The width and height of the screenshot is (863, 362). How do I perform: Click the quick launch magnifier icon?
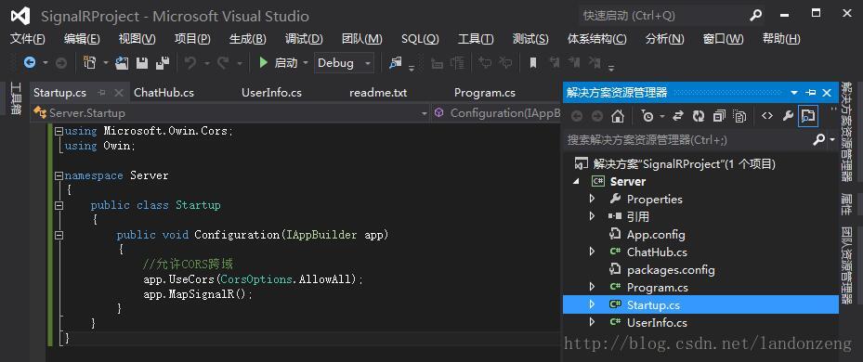click(x=755, y=16)
